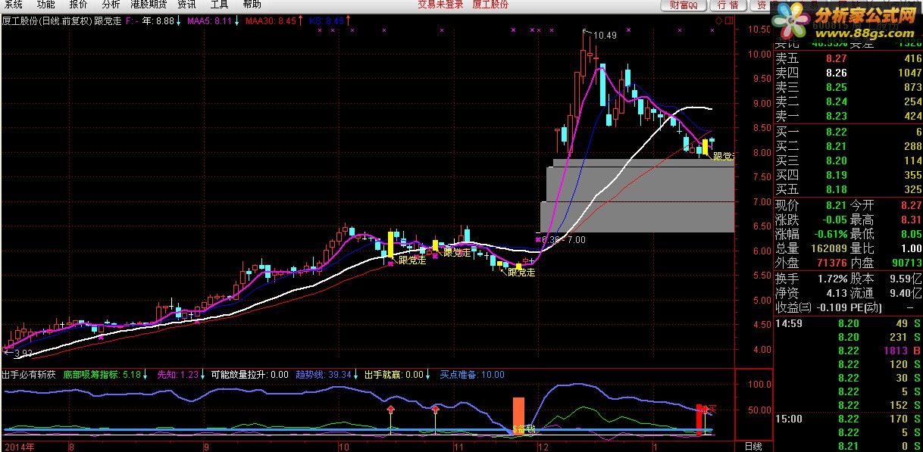Click the 财富QQ button

(684, 5)
